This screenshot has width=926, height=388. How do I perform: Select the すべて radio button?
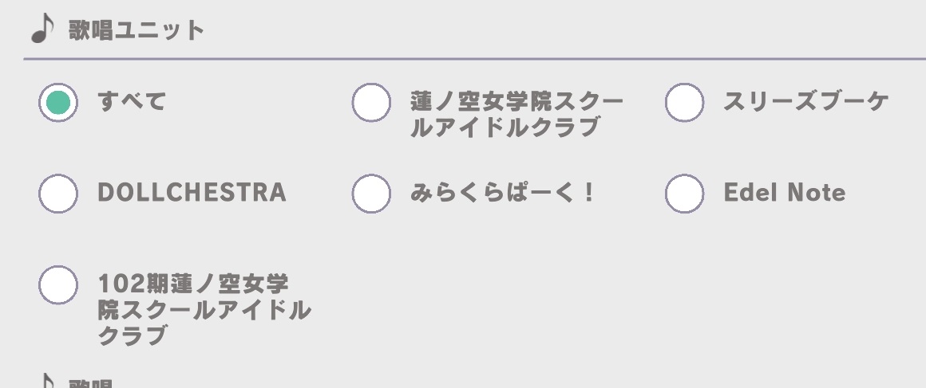click(58, 103)
